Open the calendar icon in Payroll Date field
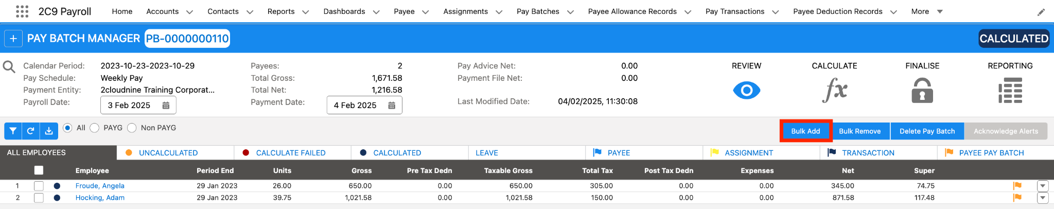The width and height of the screenshot is (1054, 209). coord(166,105)
